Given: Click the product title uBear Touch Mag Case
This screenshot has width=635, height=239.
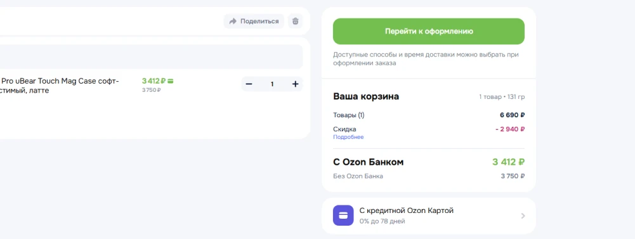Looking at the screenshot, I should coord(60,86).
